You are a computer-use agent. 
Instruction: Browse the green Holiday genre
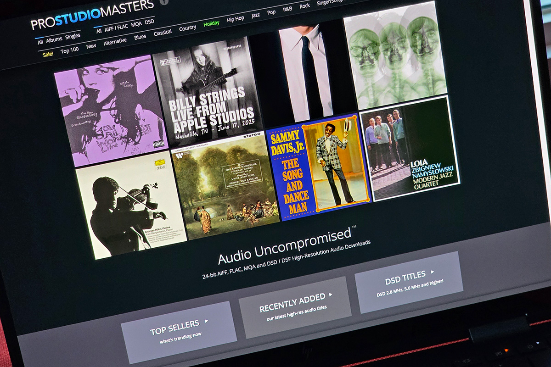[x=211, y=23]
